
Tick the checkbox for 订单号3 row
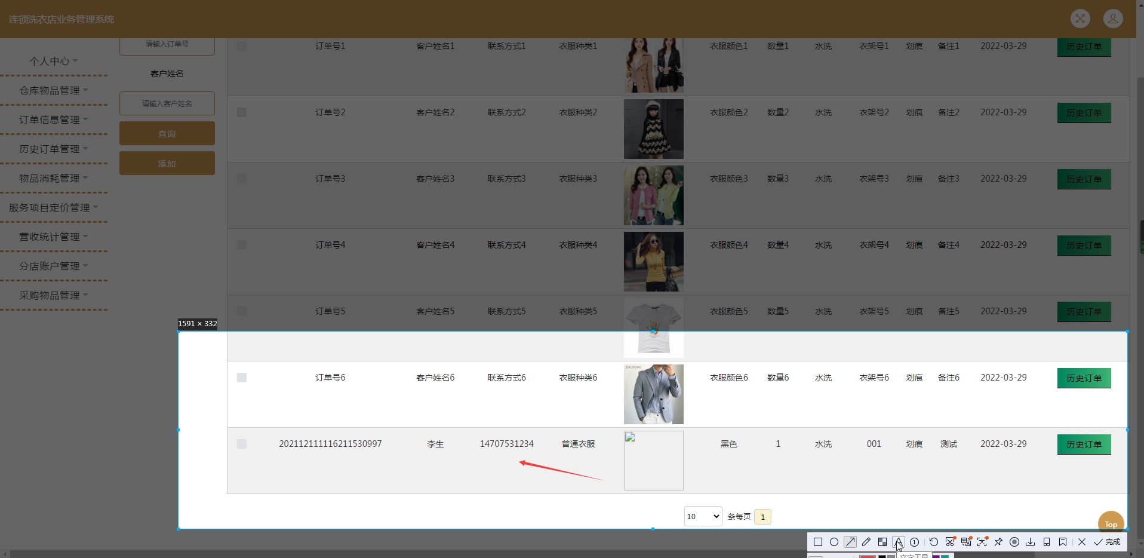(x=242, y=179)
